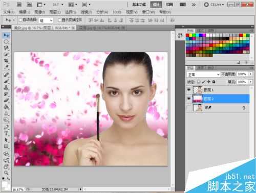Open the 正常 blend mode dropdown
Image resolution: width=256 pixels, height=193 pixels.
203,75
